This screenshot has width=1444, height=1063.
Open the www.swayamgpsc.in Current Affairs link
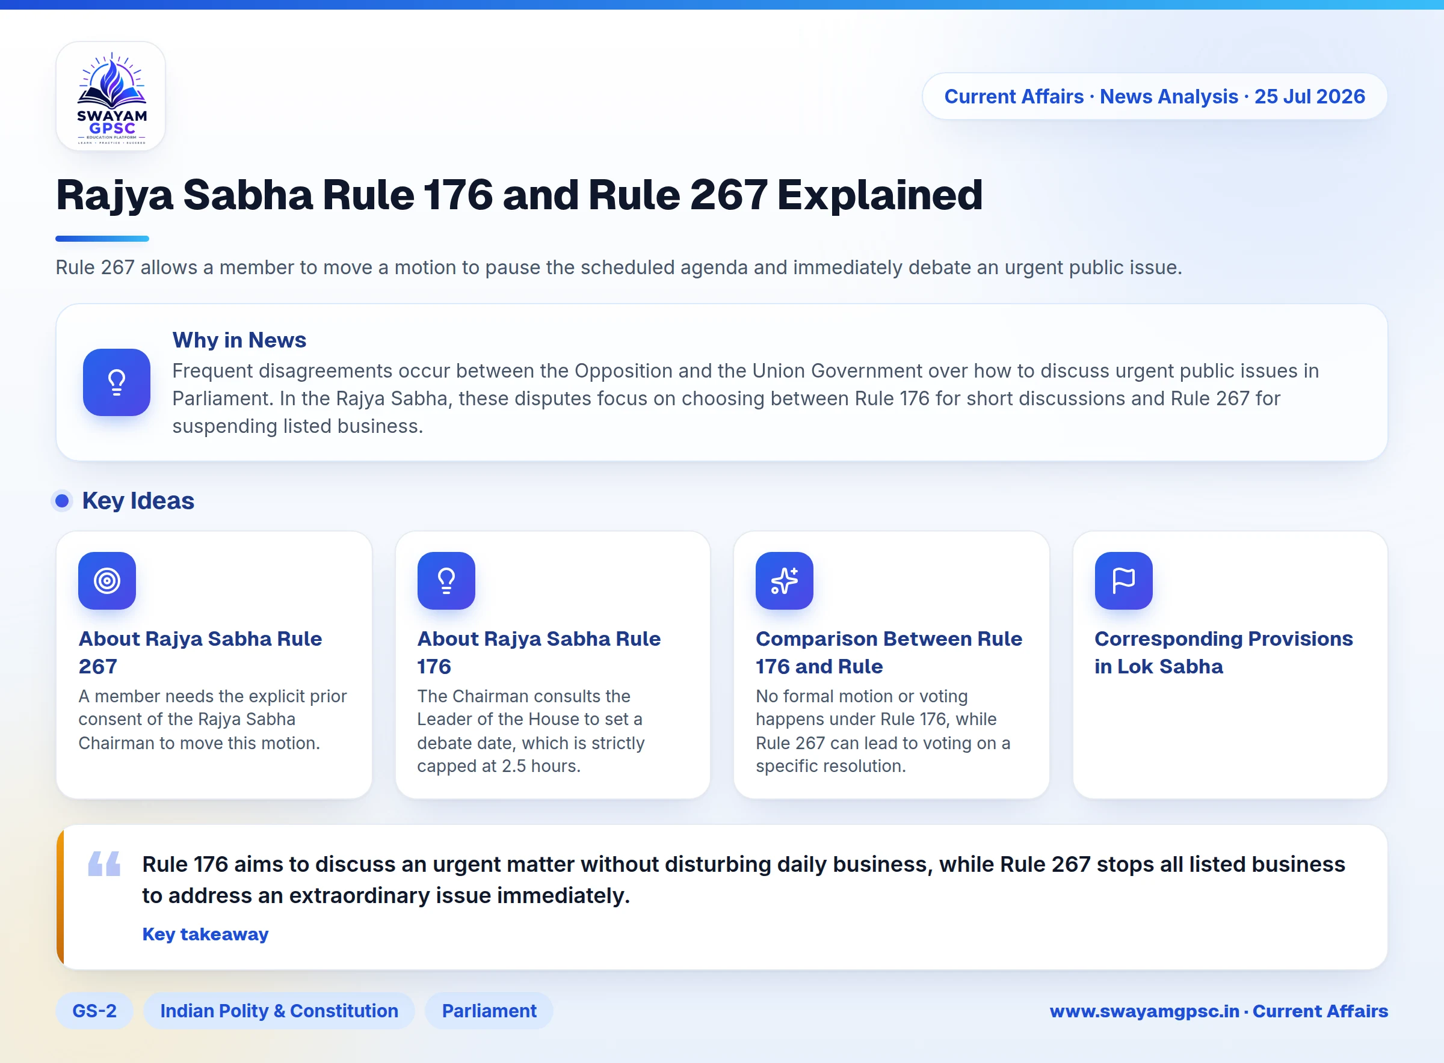coord(1219,1011)
